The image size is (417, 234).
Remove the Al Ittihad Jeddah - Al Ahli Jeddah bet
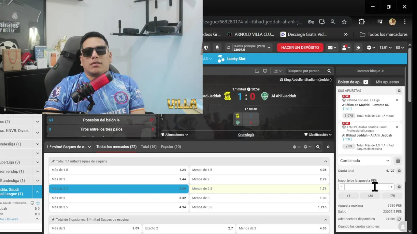[x=397, y=127]
